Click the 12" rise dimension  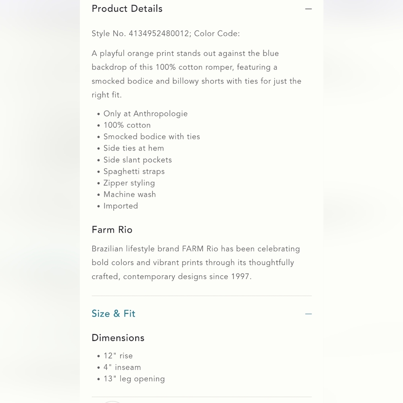click(118, 356)
